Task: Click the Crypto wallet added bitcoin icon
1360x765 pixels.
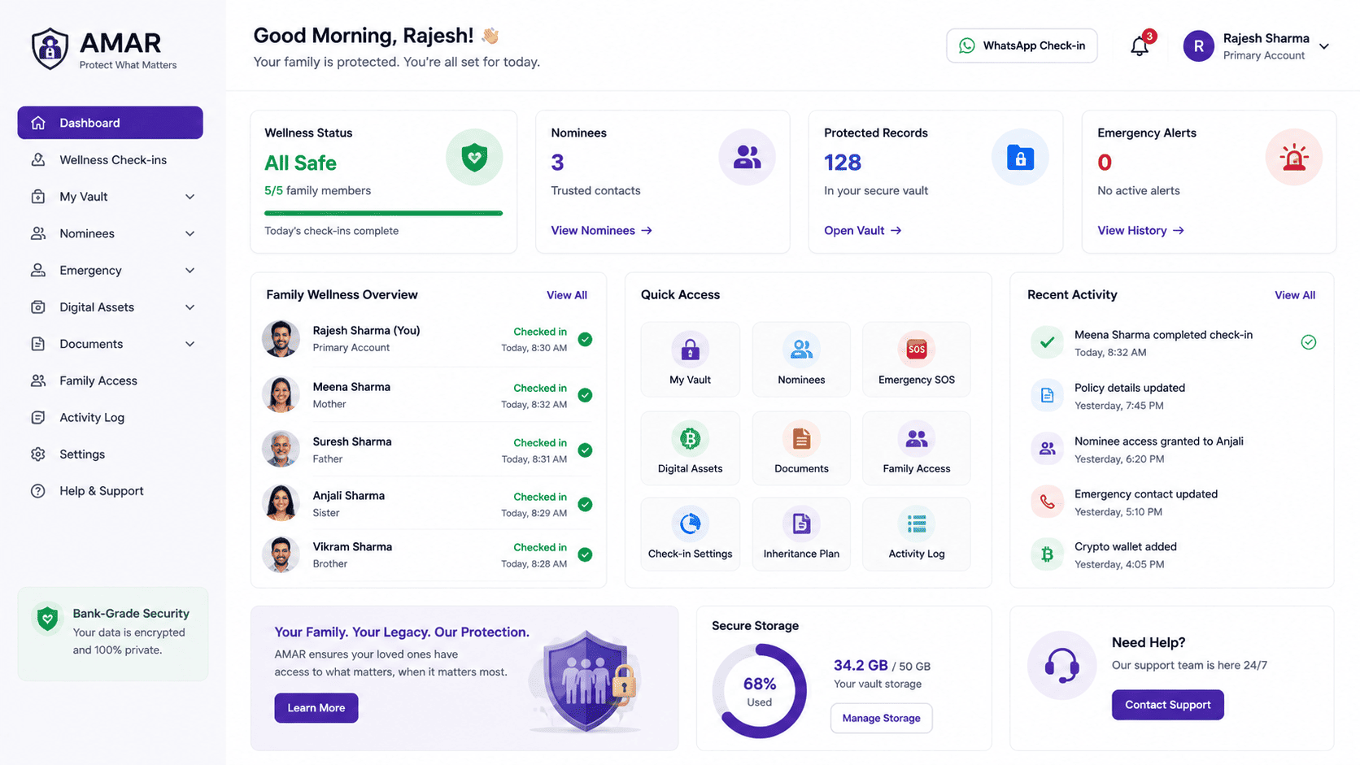Action: point(1047,554)
